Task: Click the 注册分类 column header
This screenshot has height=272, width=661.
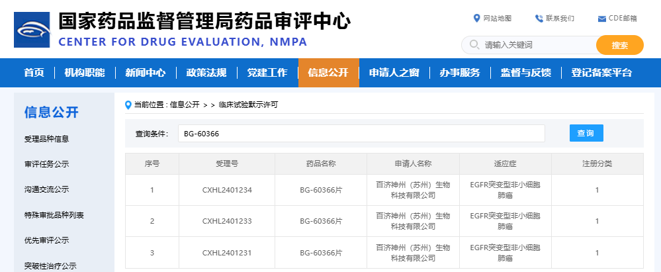Action: coord(597,163)
